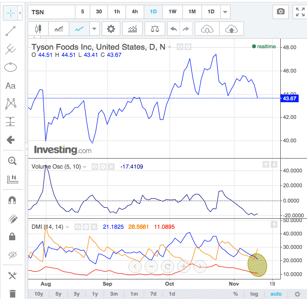307x299 pixels.
Task: Toggle stay-in-drawing-mode pencil icon
Action: (12, 219)
